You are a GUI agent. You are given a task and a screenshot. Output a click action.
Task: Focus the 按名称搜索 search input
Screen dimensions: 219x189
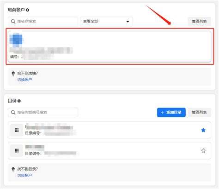[43, 22]
